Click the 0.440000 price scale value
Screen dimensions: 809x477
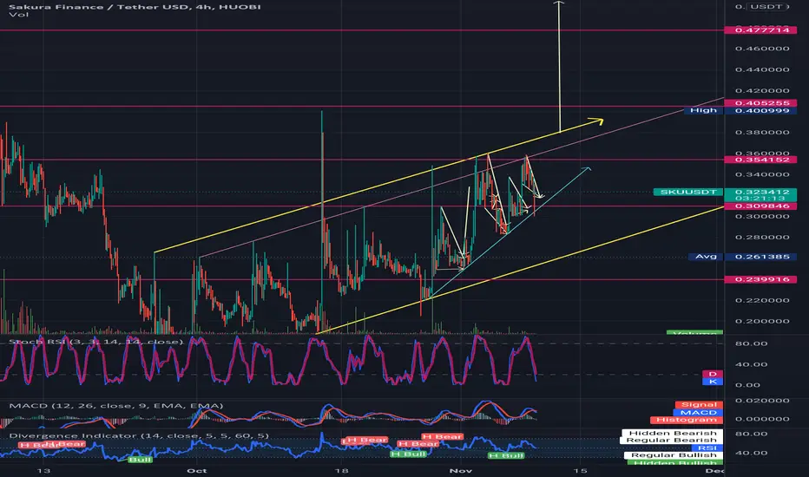pyautogui.click(x=762, y=69)
